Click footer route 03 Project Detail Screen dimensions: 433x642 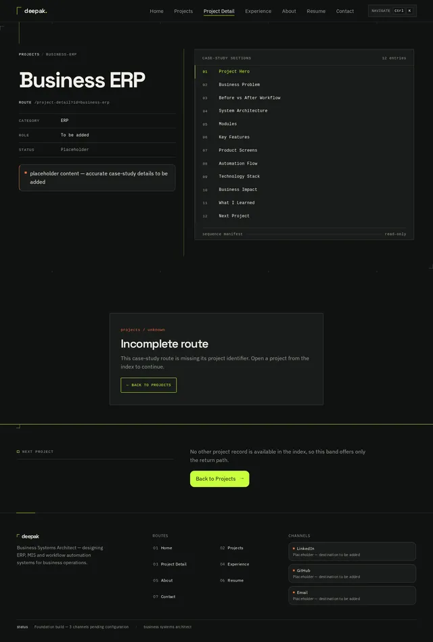170,564
